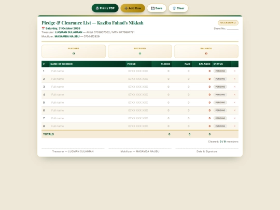The height and width of the screenshot is (210, 280).
Task: Focus the Full name field in row 2
Action: [x=88, y=79]
